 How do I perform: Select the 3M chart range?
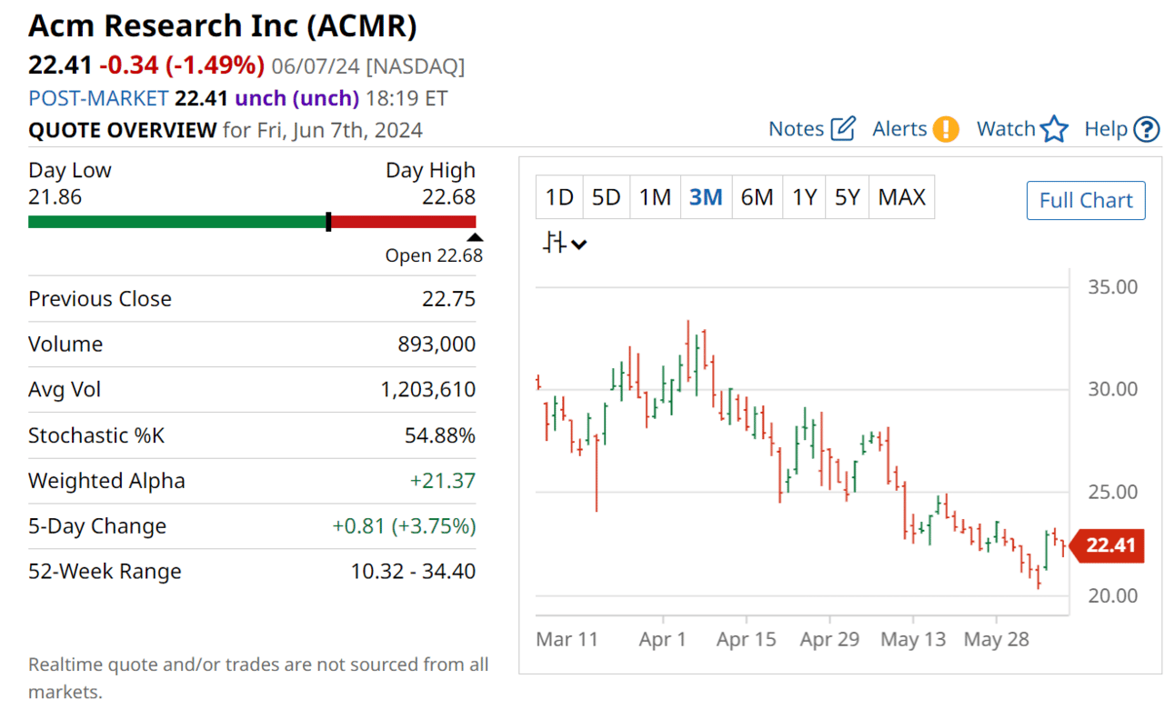[706, 197]
